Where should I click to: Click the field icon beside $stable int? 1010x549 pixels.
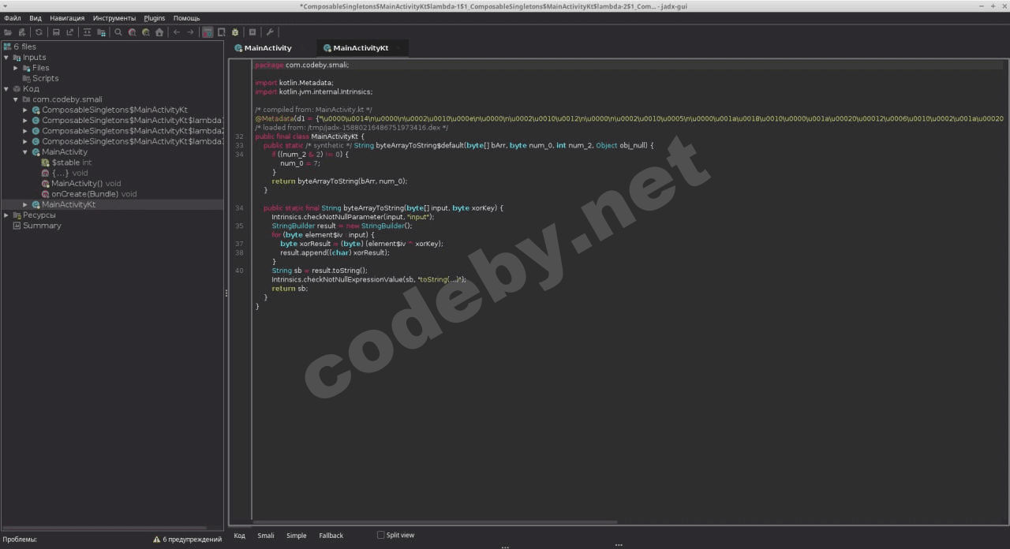pos(45,162)
